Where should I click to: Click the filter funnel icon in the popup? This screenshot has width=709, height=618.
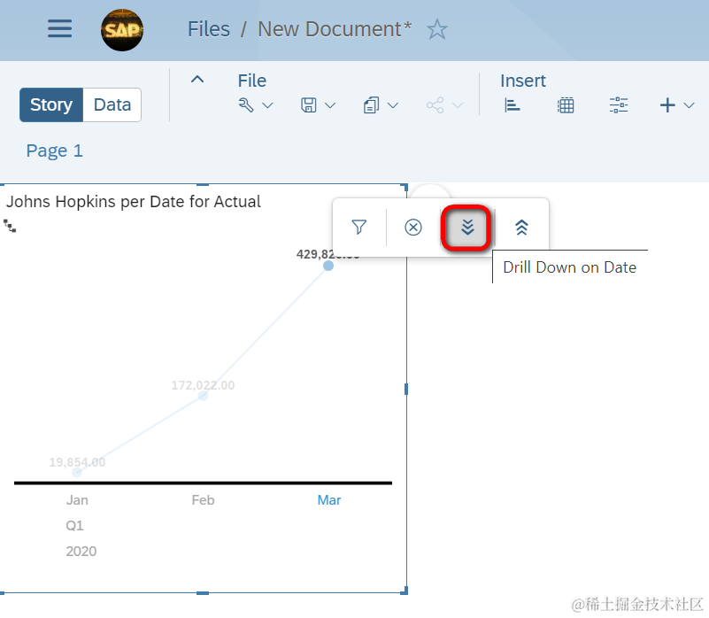point(359,228)
